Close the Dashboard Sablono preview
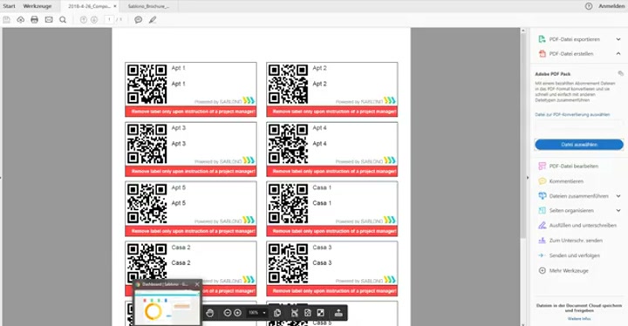The width and height of the screenshot is (628, 326). coord(197,284)
